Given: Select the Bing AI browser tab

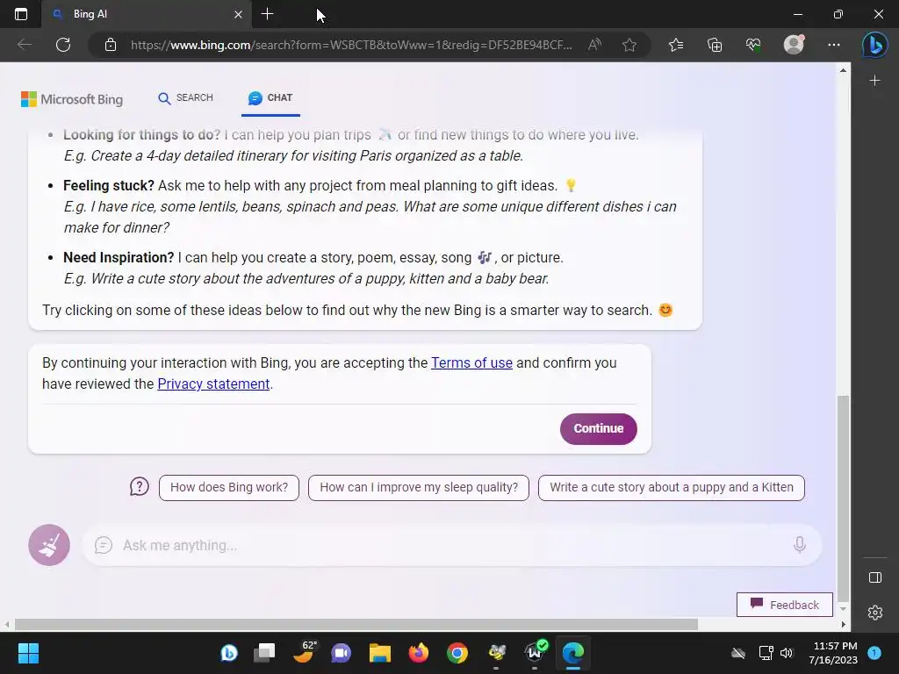Looking at the screenshot, I should click(147, 14).
